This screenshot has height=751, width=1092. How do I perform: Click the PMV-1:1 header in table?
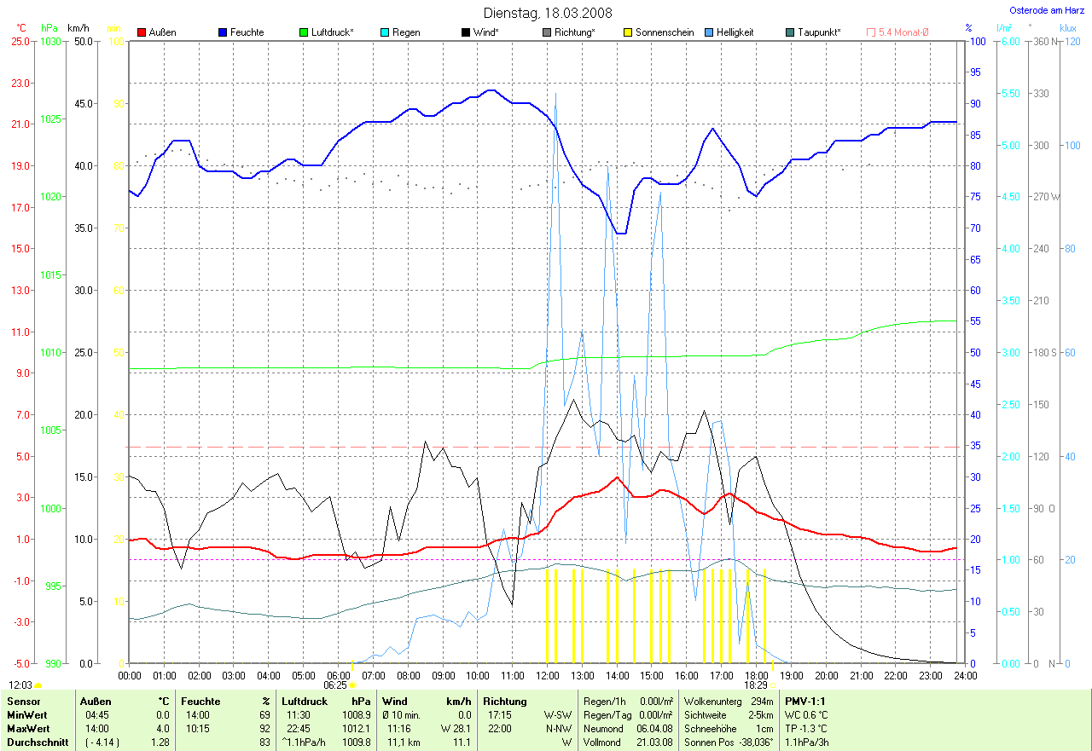[804, 702]
